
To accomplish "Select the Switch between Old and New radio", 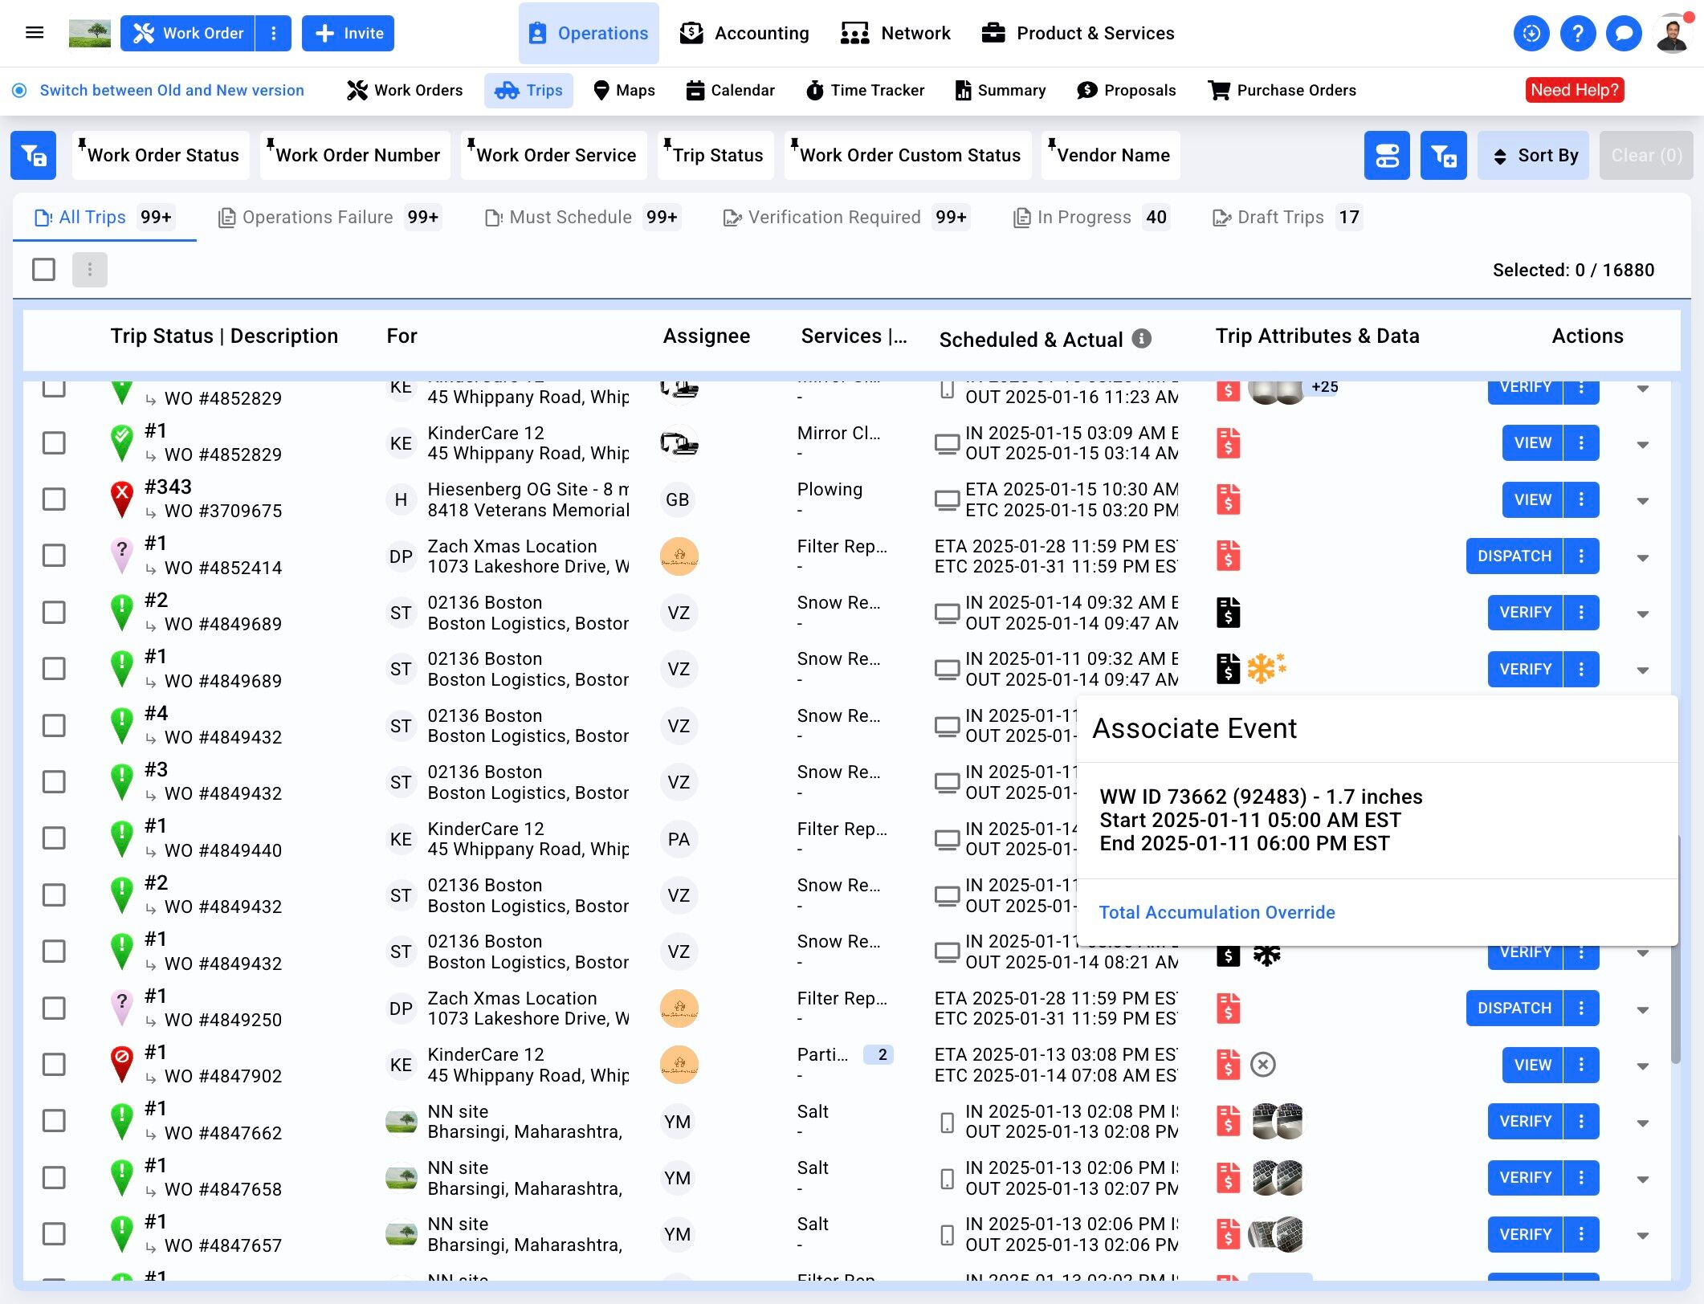I will coord(20,90).
